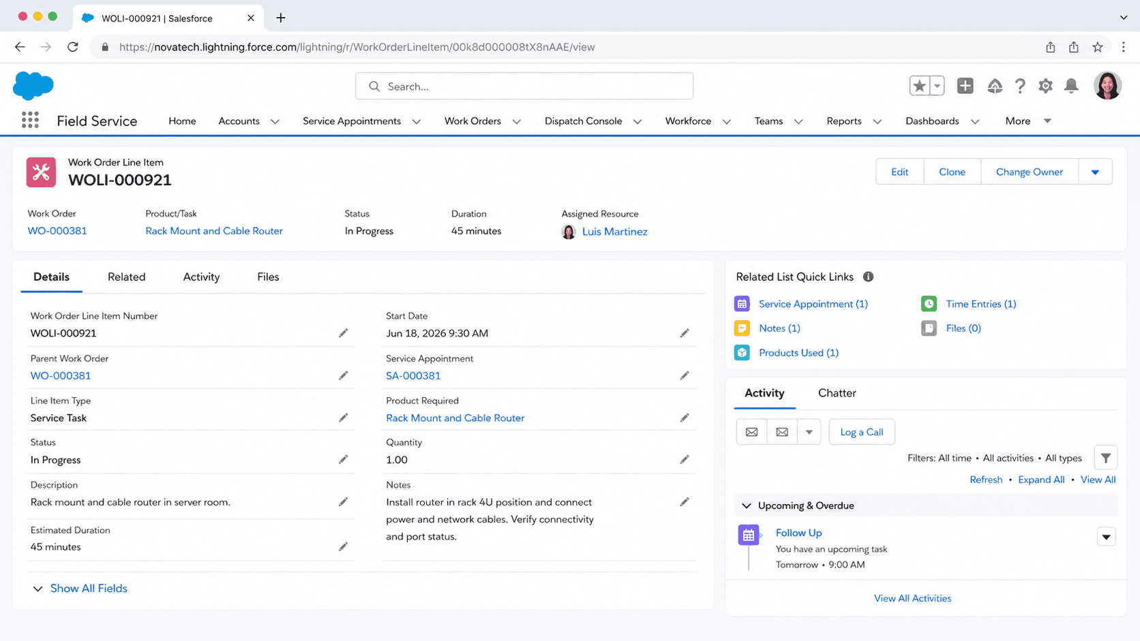Click the Edit button
1140x641 pixels.
(899, 172)
